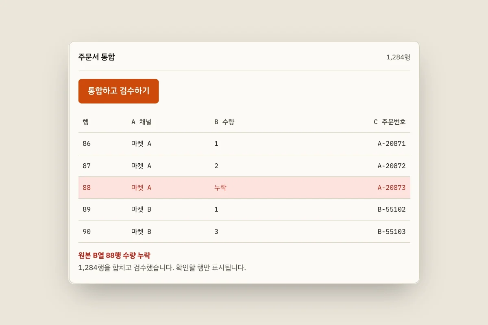488x325 pixels.
Task: Select row number 89
Action: click(87, 210)
